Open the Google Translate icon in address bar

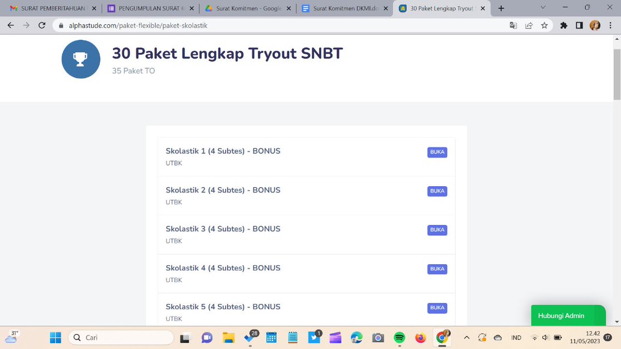point(513,25)
